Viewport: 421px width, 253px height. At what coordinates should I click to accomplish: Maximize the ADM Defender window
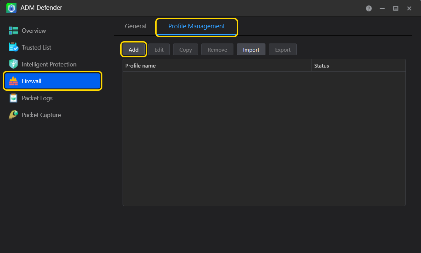396,8
